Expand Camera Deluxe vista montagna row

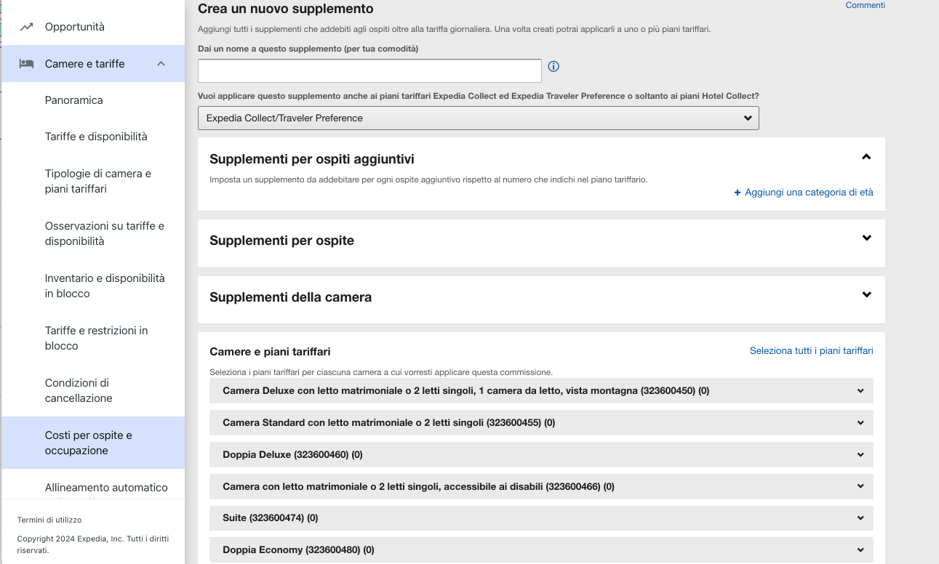pos(541,391)
